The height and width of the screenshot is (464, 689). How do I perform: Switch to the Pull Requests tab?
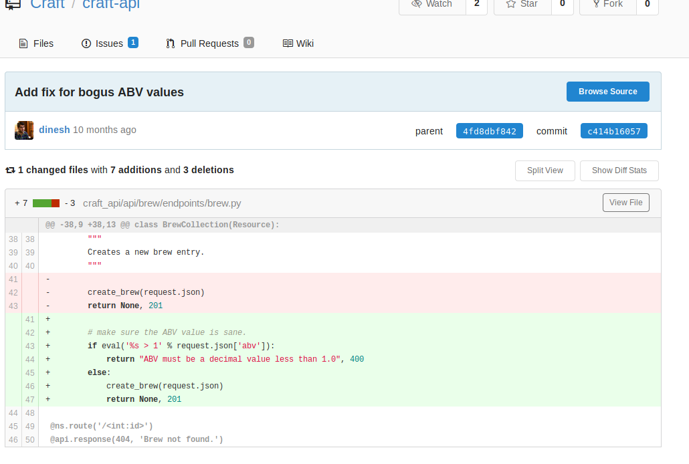(209, 43)
